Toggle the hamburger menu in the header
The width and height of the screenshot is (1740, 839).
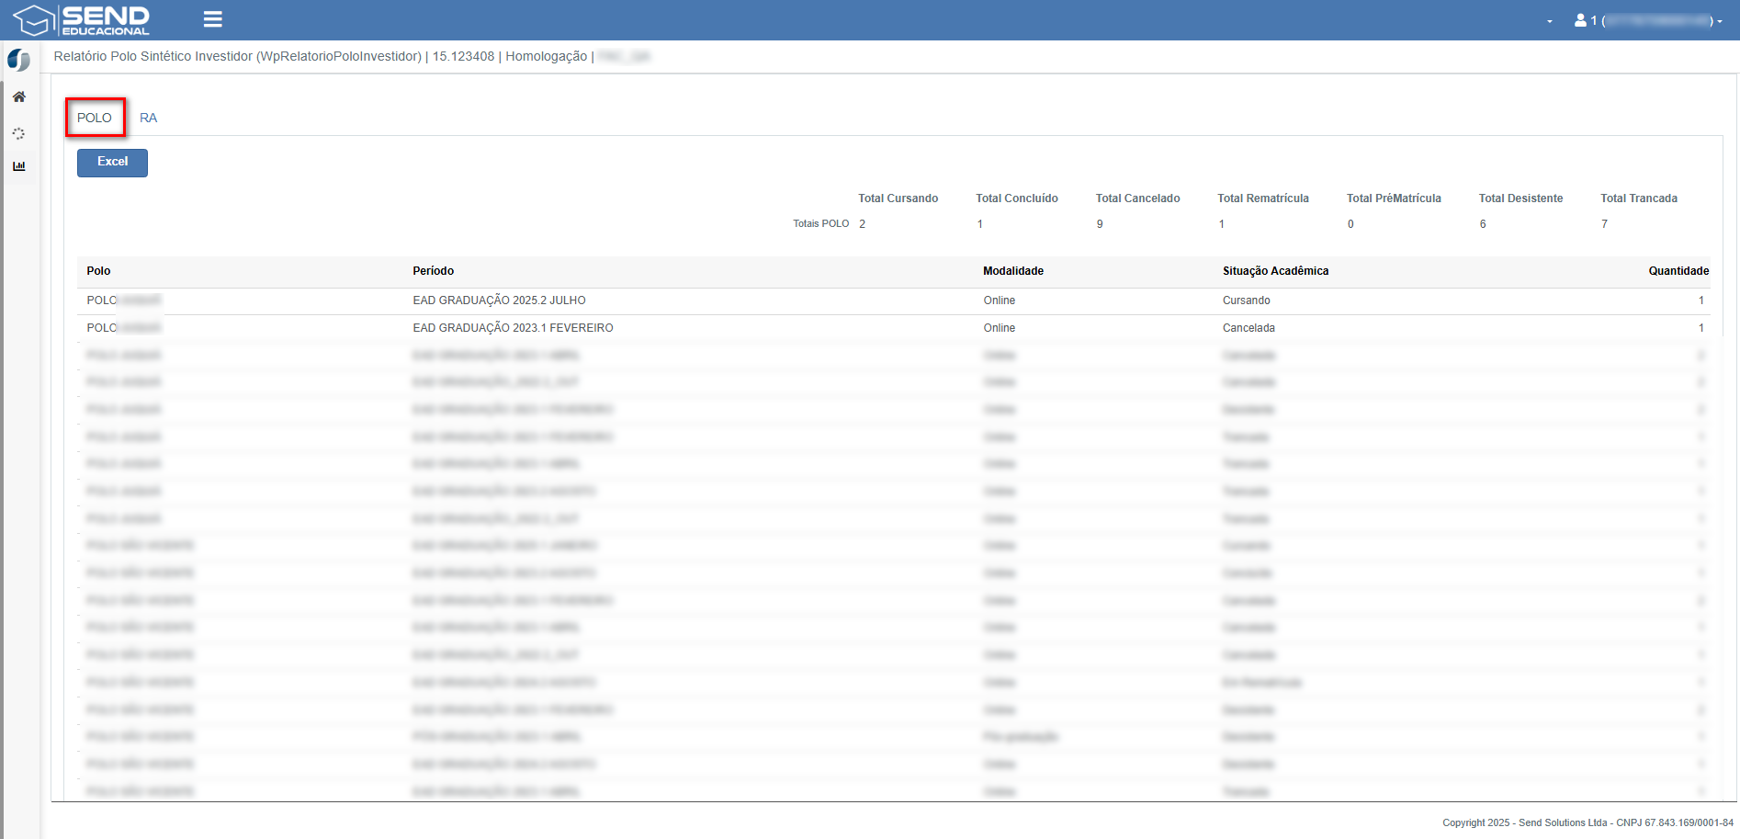tap(212, 19)
